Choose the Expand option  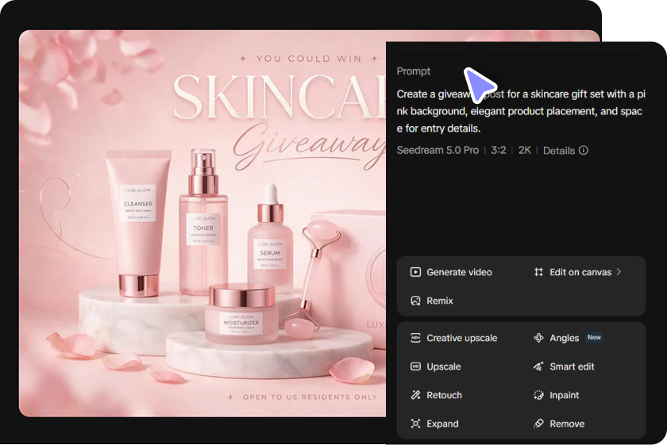tap(442, 424)
